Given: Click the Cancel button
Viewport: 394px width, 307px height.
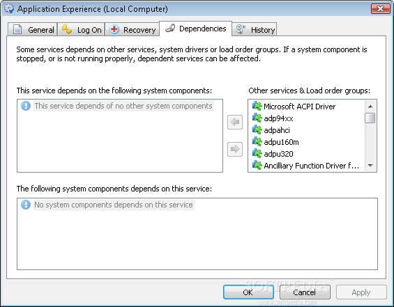Looking at the screenshot, I should point(305,292).
